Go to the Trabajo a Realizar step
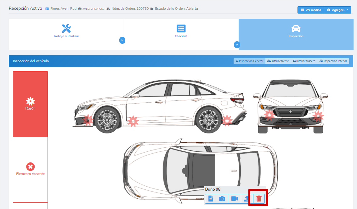Screen dimensions: 357x209 (x=66, y=31)
